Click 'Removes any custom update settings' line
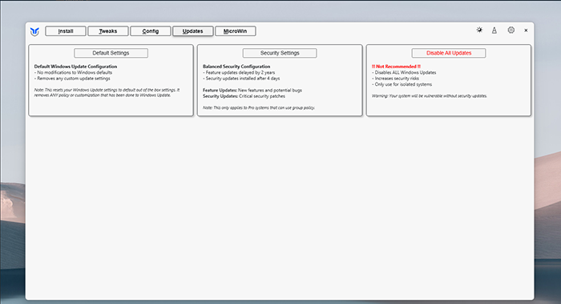 click(72, 79)
